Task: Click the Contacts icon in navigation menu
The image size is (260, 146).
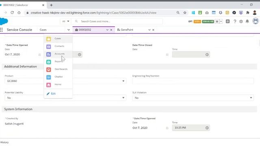Action: pos(49,47)
